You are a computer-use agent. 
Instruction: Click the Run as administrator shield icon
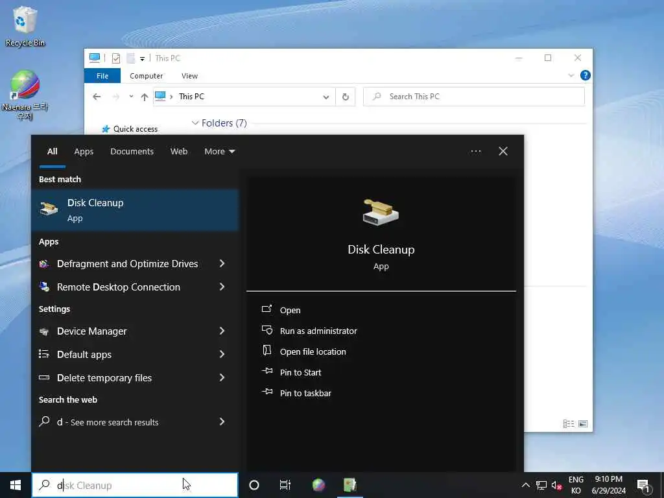[267, 330]
